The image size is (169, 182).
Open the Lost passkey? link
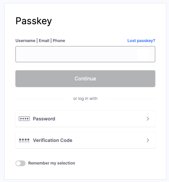pyautogui.click(x=141, y=41)
